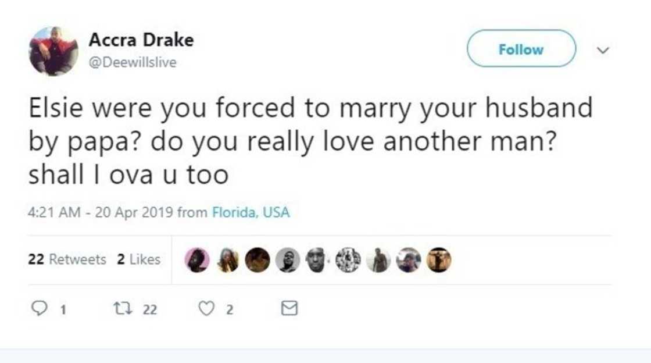View the 22 Retweets list
The width and height of the screenshot is (651, 363).
tap(67, 259)
